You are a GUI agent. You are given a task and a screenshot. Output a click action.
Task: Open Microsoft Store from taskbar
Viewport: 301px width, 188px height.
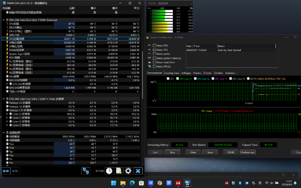(141, 183)
